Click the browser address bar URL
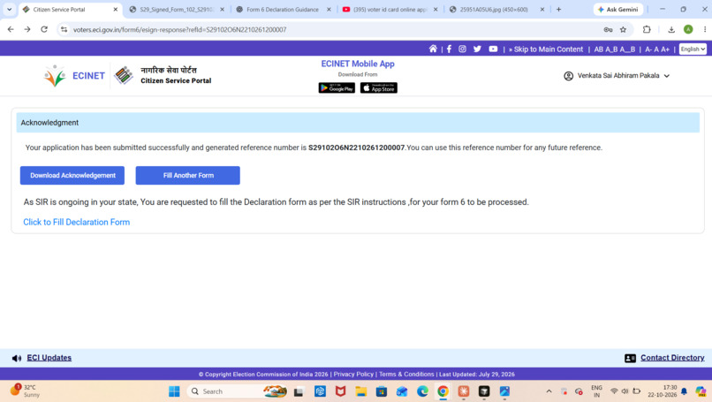The height and width of the screenshot is (402, 712). (180, 29)
